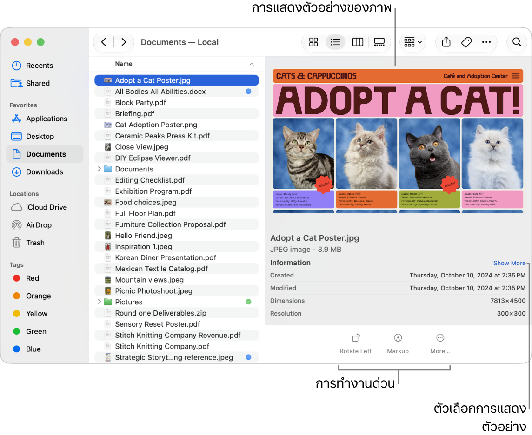Select Exhibition Program.pdf

[x=176, y=191]
